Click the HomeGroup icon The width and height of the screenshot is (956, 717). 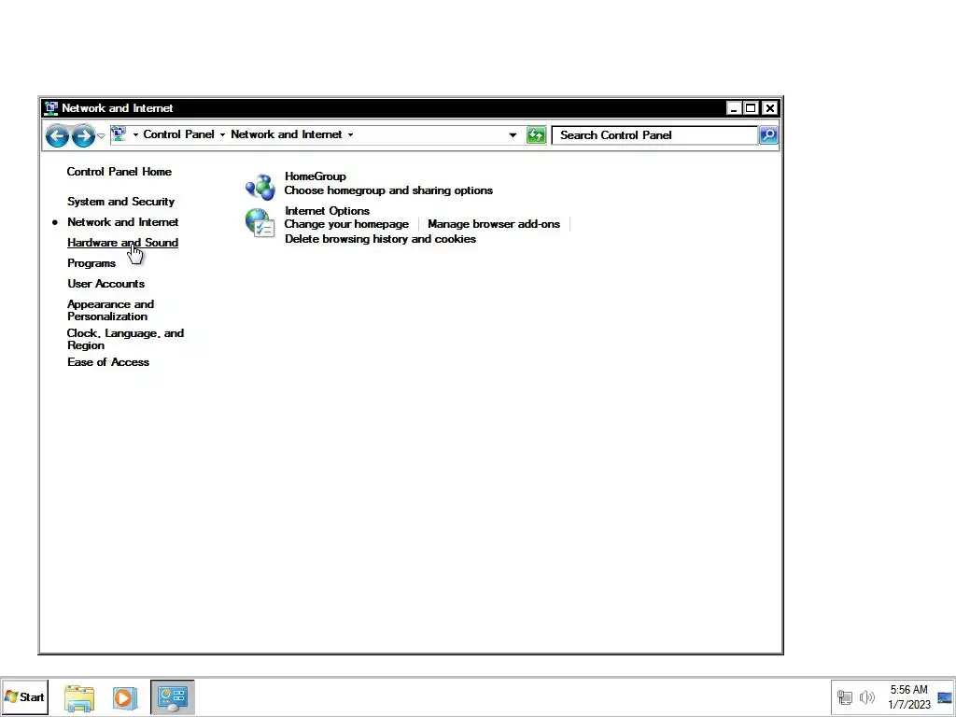point(260,187)
